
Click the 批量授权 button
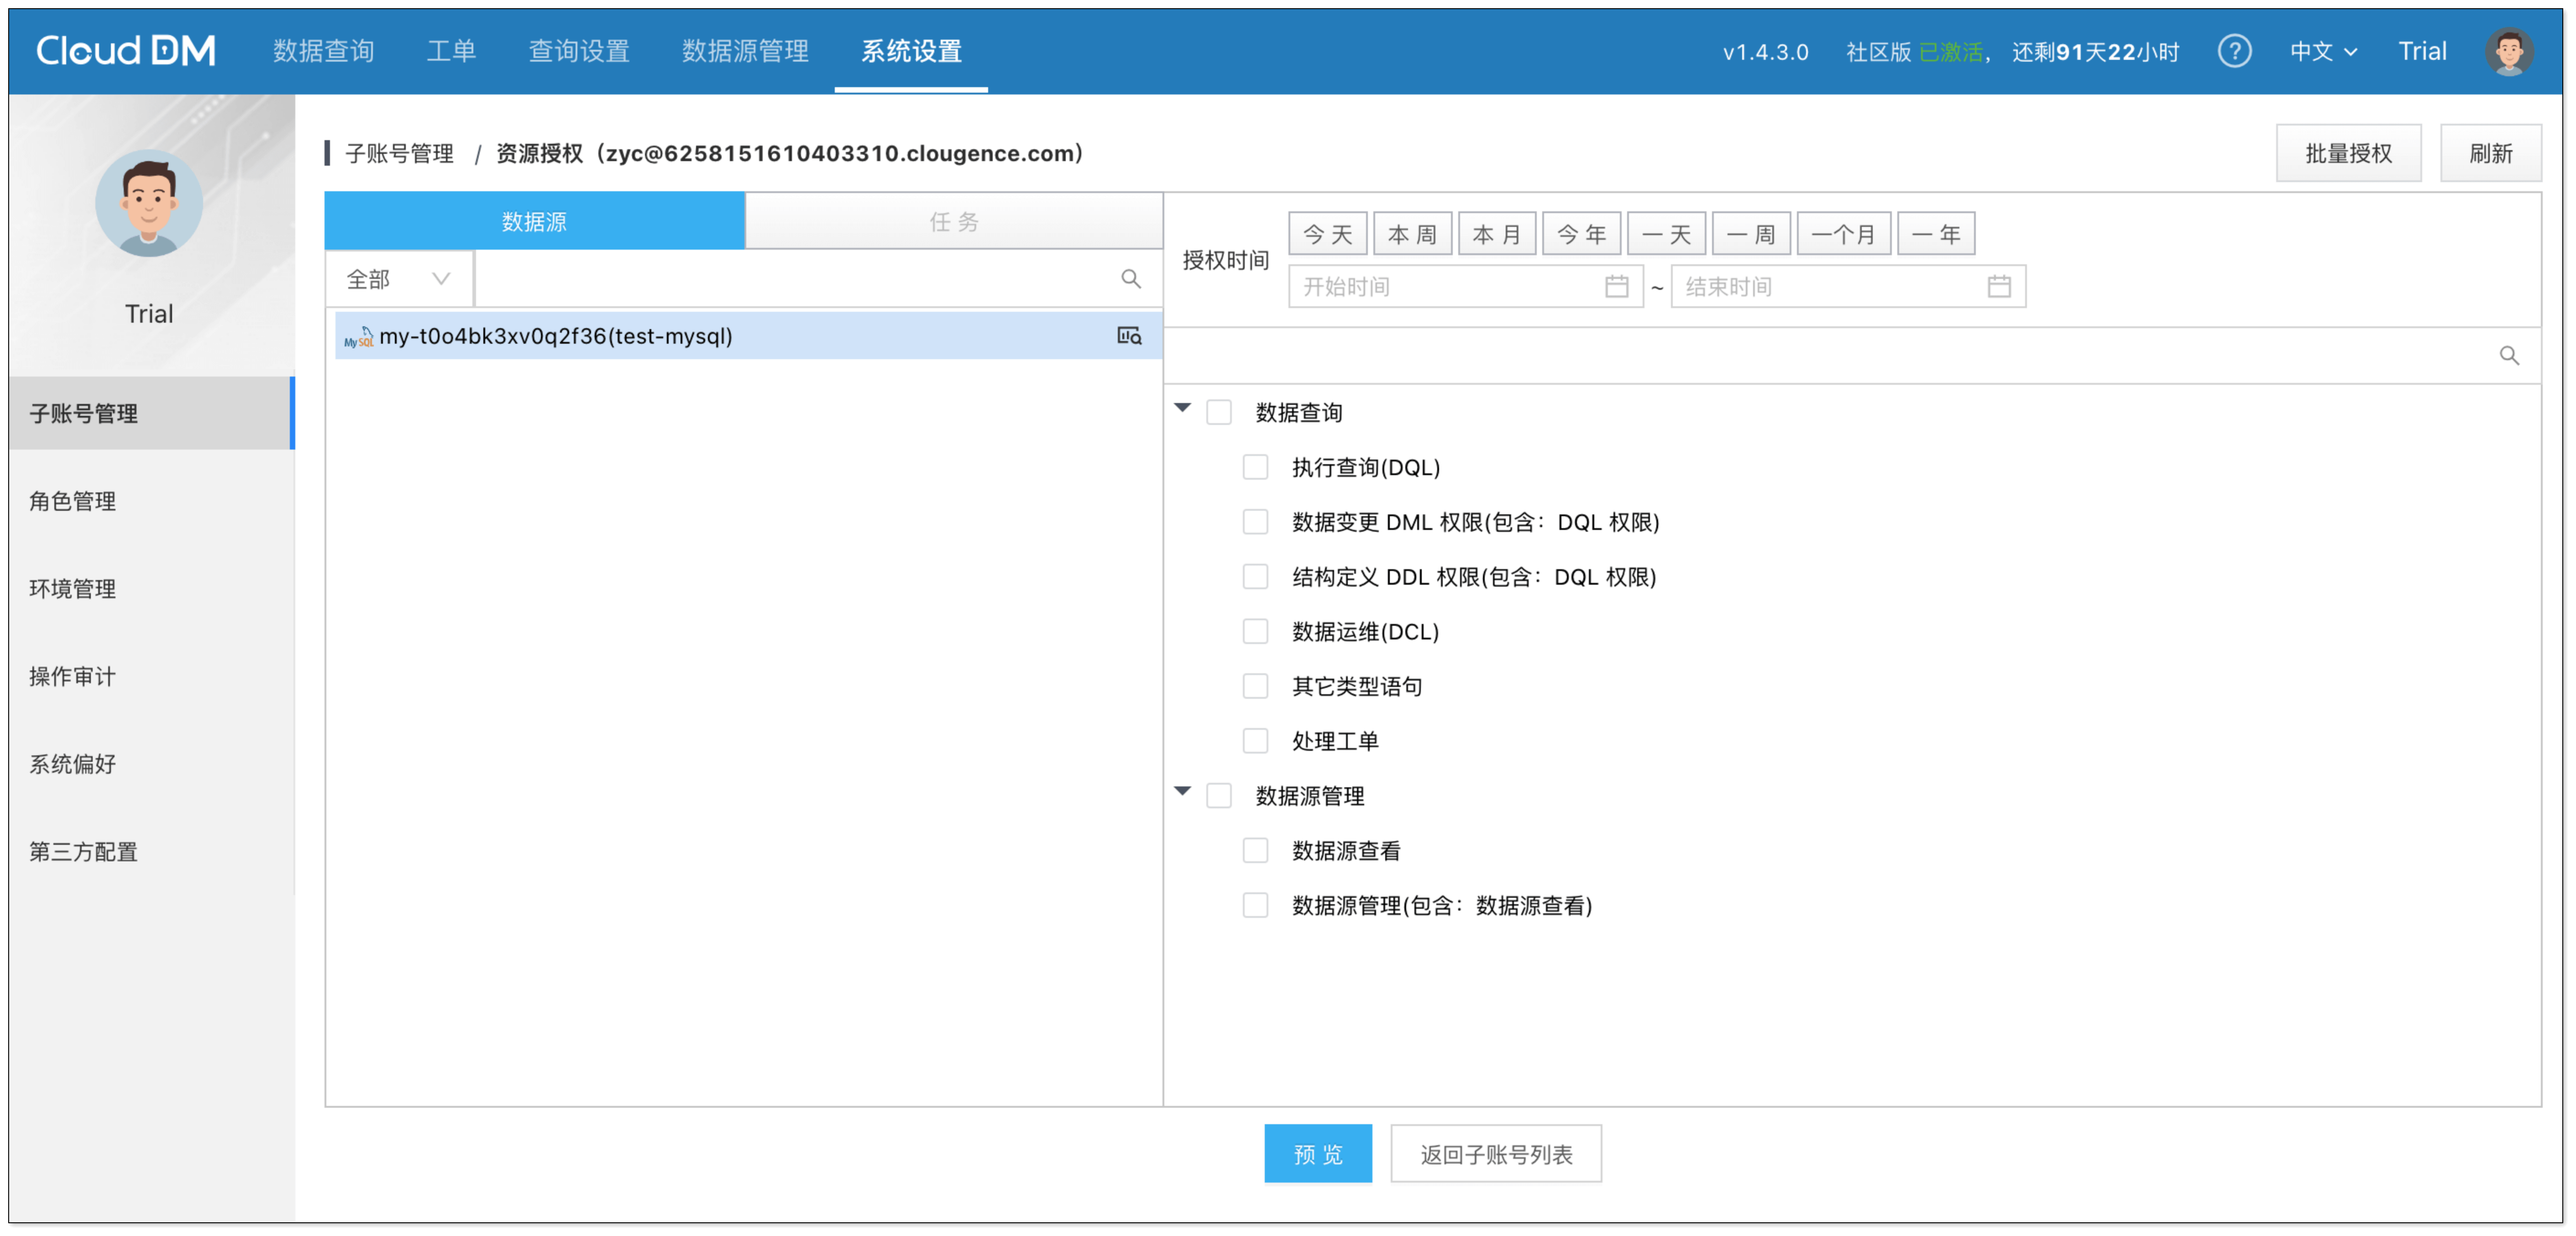[2347, 153]
